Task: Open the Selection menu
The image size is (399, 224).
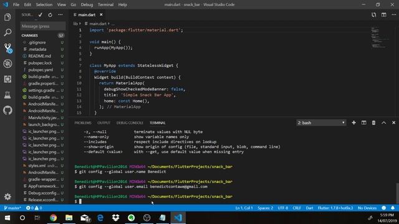Action: coord(44,4)
